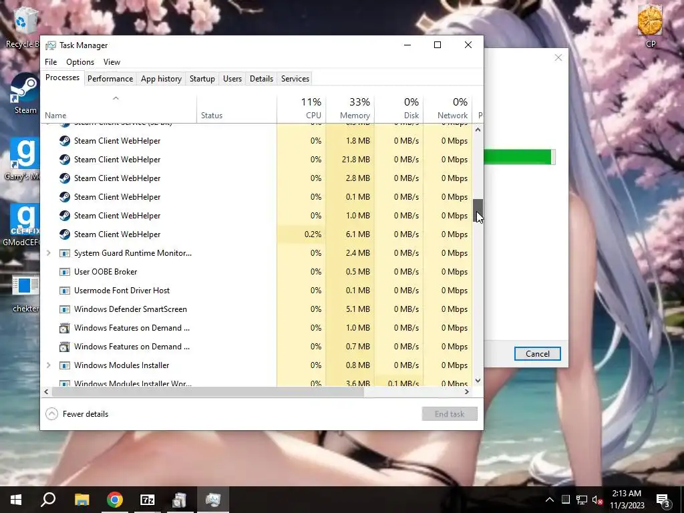
Task: Sort by the Status column header
Action: [236, 109]
